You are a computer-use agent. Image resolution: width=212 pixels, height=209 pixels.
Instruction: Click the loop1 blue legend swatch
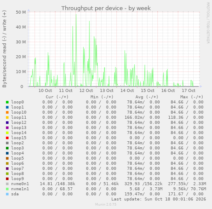pyautogui.click(x=7, y=107)
